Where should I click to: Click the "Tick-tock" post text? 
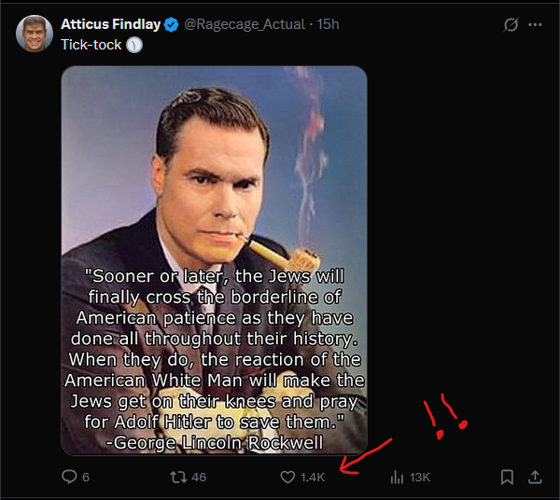[91, 44]
